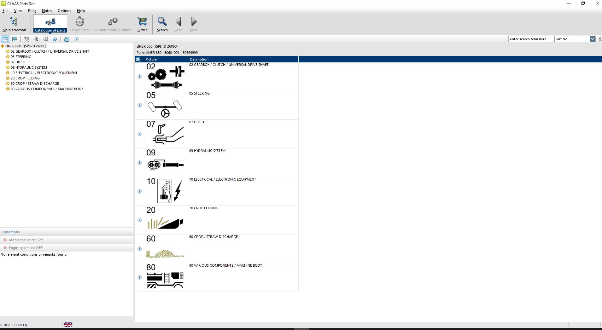Image resolution: width=602 pixels, height=330 pixels.
Task: Switch to single-pane list view icon
Action: 5,39
